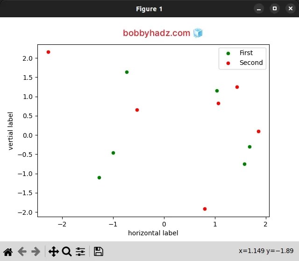Click the red point near y 0.0 at right edge
The height and width of the screenshot is (261, 299).
[258, 132]
